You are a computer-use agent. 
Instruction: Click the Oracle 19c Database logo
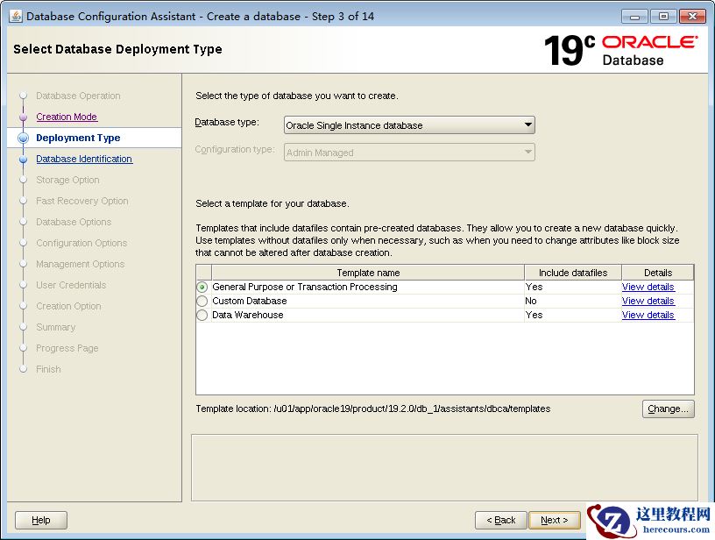tap(620, 50)
